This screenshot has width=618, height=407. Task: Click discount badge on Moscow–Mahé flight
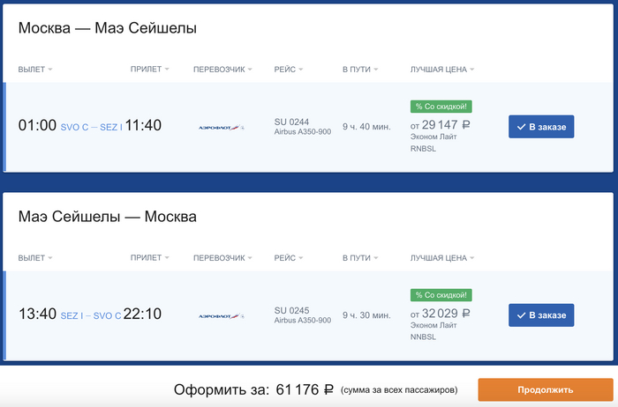[x=441, y=107]
